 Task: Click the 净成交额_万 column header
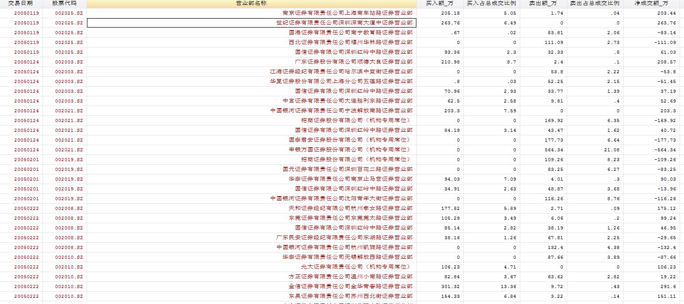click(x=652, y=3)
